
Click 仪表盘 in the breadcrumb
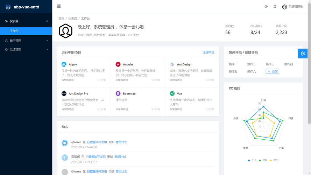pos(73,19)
